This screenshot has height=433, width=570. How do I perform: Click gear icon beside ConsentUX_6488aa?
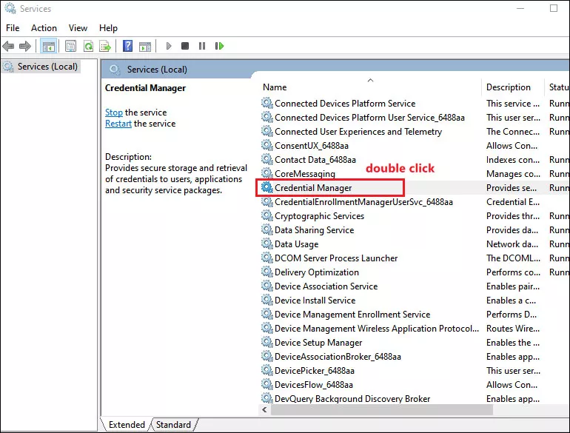click(266, 145)
